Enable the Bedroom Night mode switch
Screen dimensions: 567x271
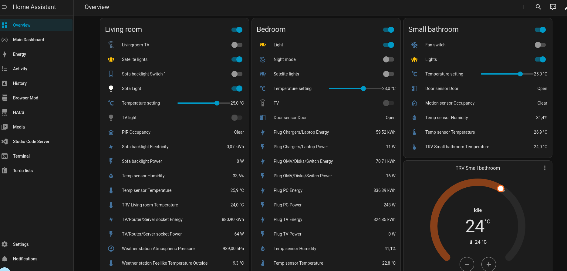point(388,59)
